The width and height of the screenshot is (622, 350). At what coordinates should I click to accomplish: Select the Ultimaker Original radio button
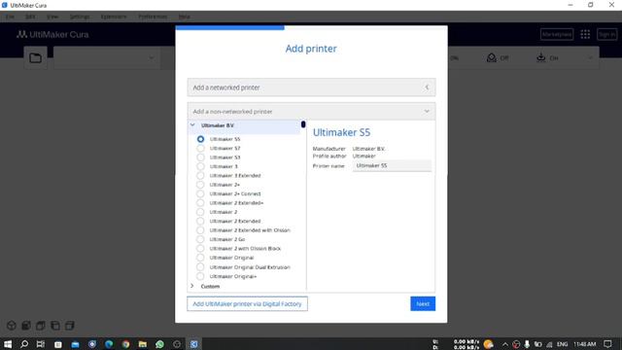(201, 258)
